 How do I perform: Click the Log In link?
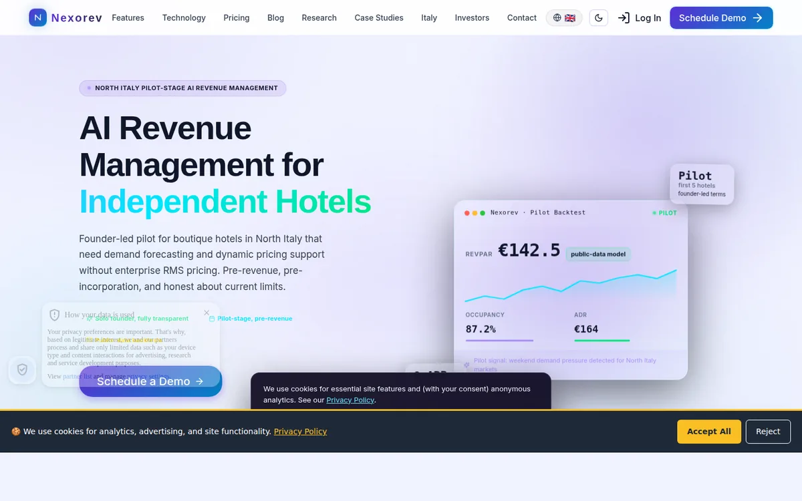(640, 18)
